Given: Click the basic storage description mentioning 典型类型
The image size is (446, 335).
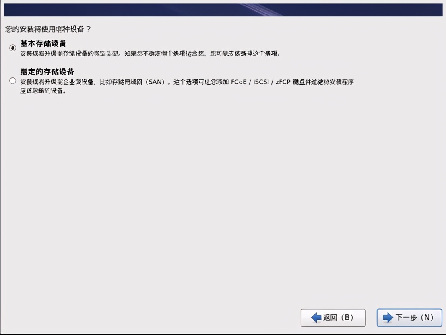Looking at the screenshot, I should tap(150, 54).
